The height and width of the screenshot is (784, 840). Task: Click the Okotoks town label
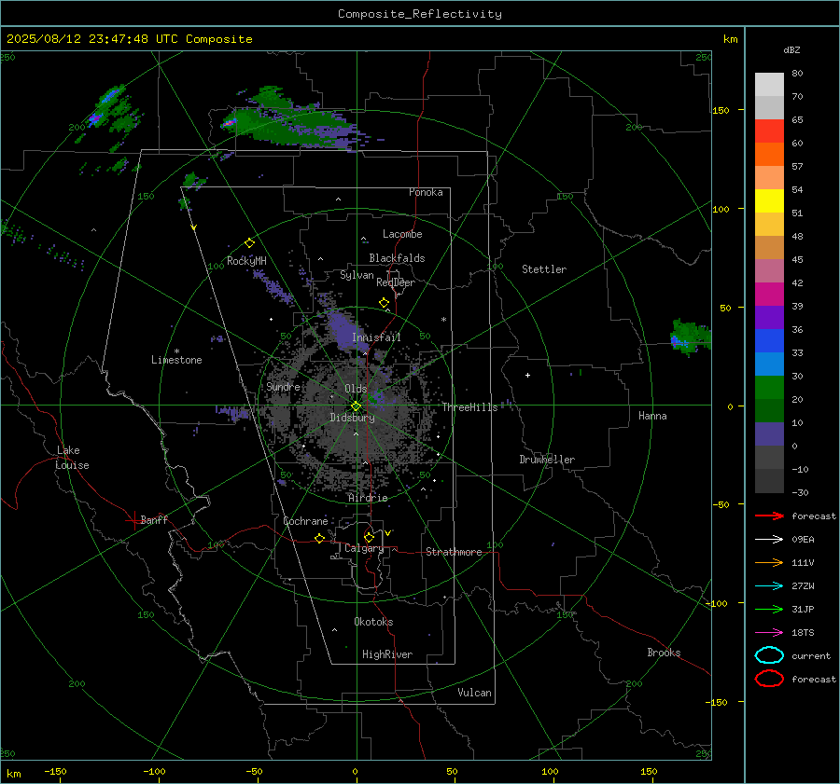[373, 622]
